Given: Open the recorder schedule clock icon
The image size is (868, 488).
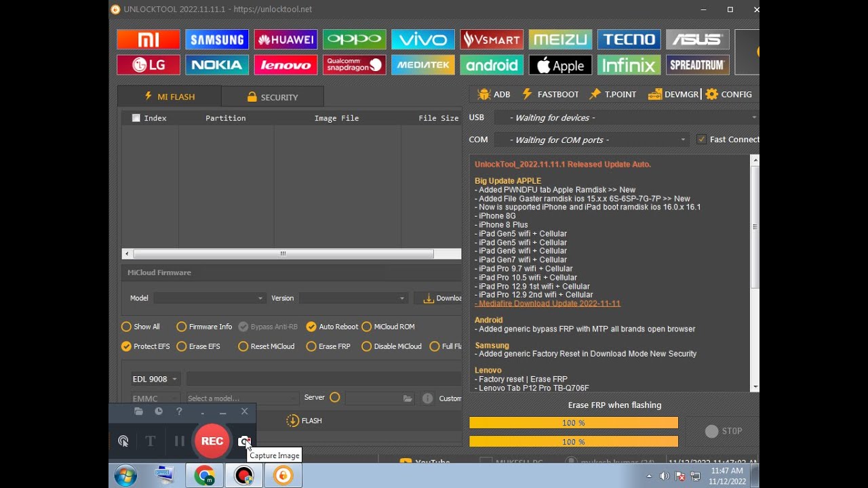Looking at the screenshot, I should [x=159, y=411].
